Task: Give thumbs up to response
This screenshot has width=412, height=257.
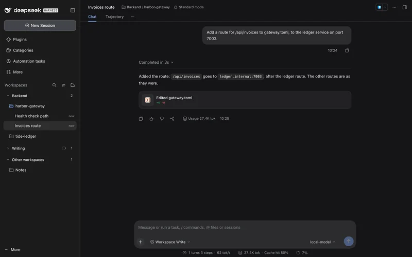Action: click(x=151, y=119)
